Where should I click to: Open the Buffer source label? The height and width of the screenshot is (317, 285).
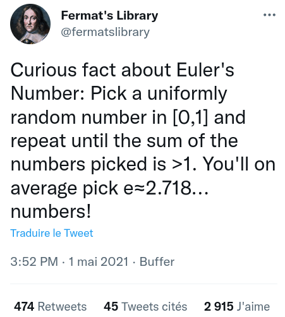pyautogui.click(x=157, y=261)
